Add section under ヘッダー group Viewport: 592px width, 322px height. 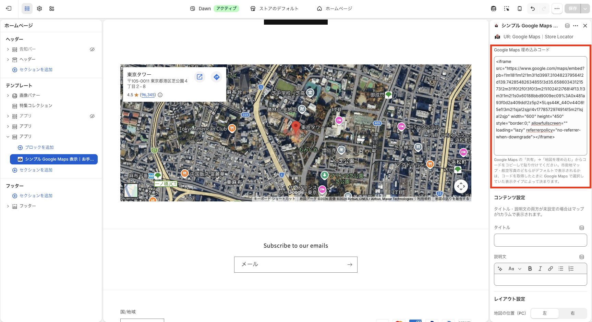(33, 70)
